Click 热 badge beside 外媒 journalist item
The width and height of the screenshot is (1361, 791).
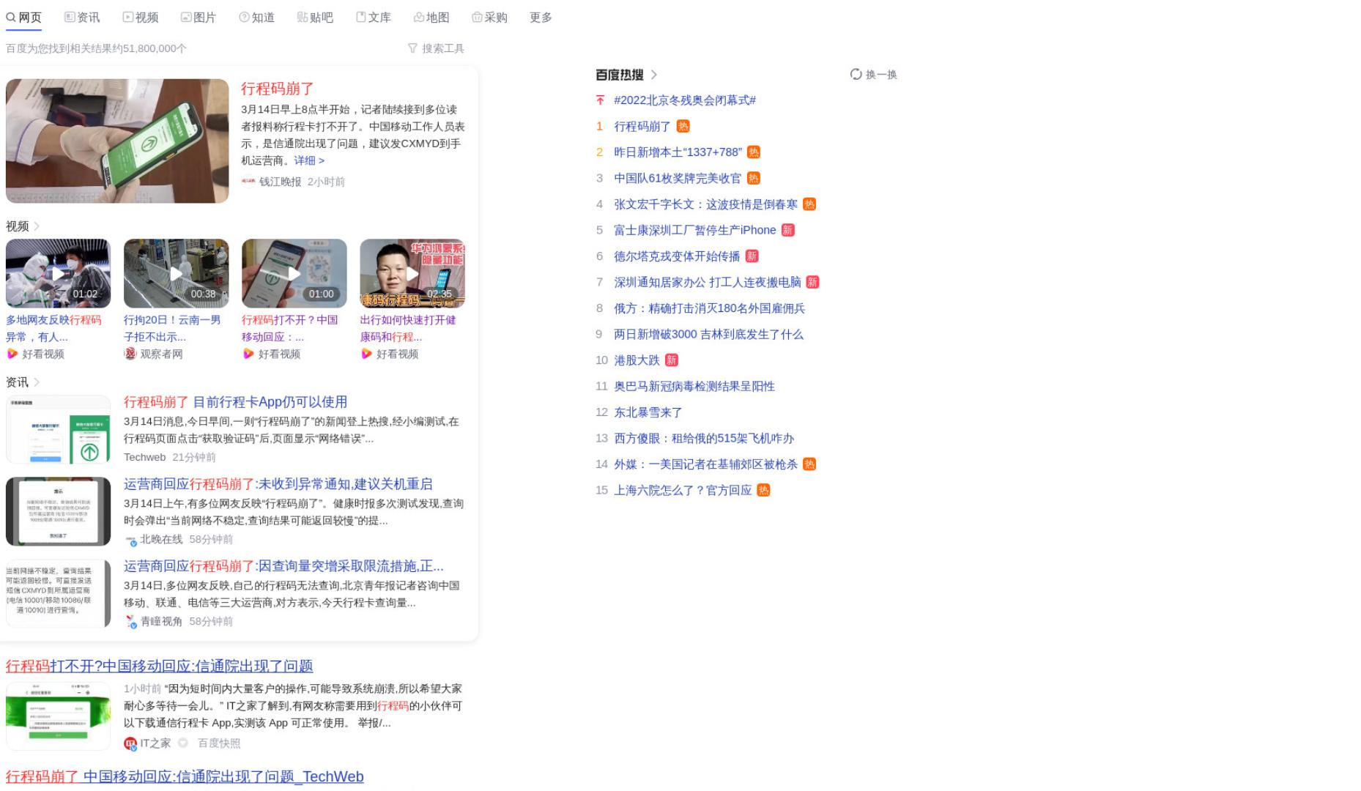(x=809, y=464)
